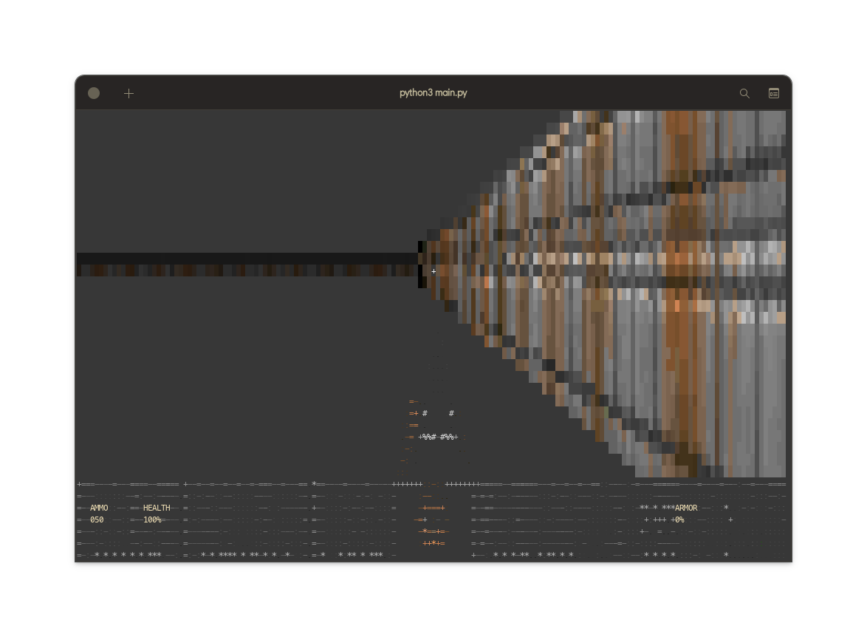Screen dimensions: 867x637
Task: Click the 0% armor value
Action: 679,520
